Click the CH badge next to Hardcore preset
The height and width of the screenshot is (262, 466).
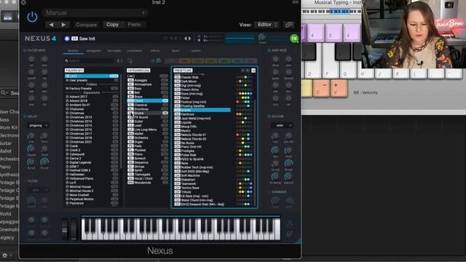pyautogui.click(x=178, y=114)
